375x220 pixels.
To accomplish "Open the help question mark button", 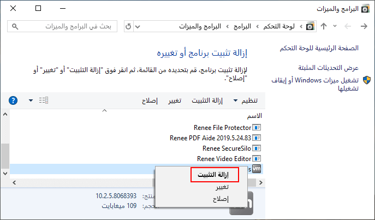I will pos(13,100).
